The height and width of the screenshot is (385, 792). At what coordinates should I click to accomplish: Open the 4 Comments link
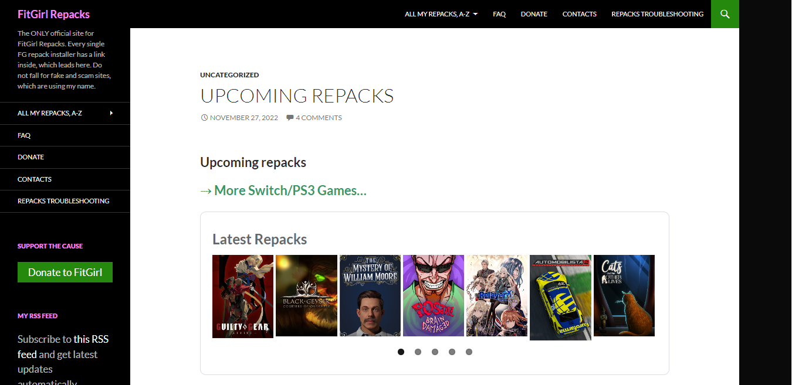[x=319, y=118]
